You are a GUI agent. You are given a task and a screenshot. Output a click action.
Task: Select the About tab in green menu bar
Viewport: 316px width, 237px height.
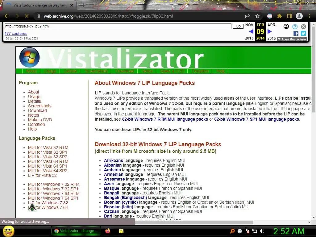coord(31,71)
